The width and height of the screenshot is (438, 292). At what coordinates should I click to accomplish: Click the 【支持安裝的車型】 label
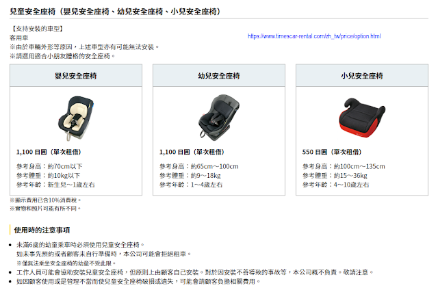click(38, 29)
